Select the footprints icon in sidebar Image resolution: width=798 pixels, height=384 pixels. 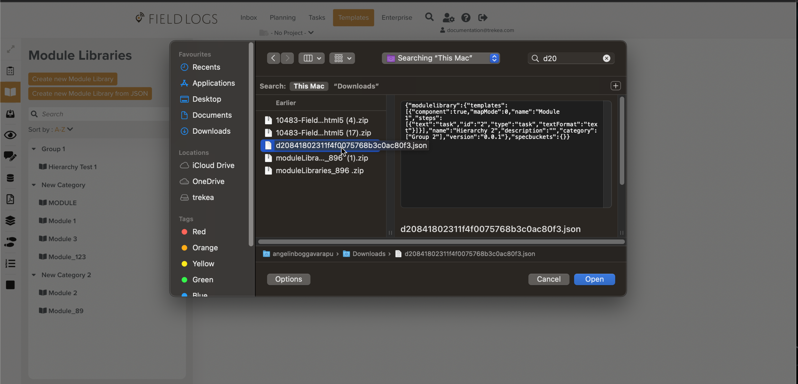click(x=11, y=242)
